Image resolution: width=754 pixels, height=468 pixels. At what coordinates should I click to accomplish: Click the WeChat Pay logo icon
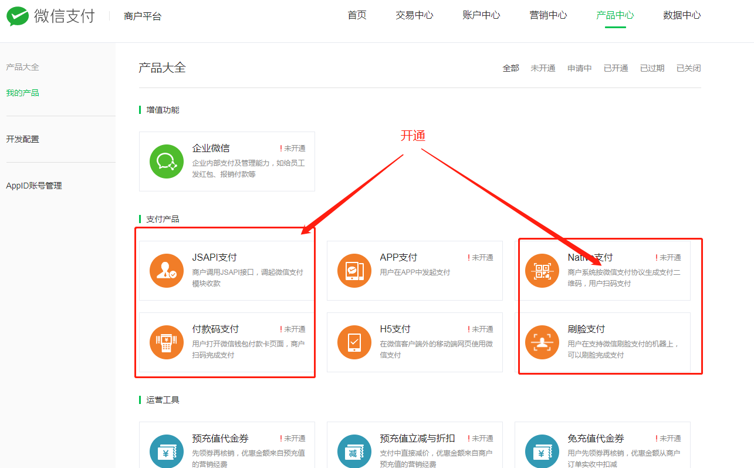[x=17, y=16]
